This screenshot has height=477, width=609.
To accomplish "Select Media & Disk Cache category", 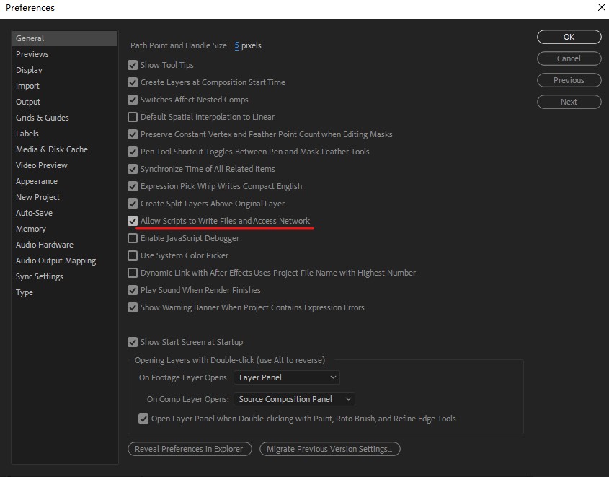I will click(52, 149).
